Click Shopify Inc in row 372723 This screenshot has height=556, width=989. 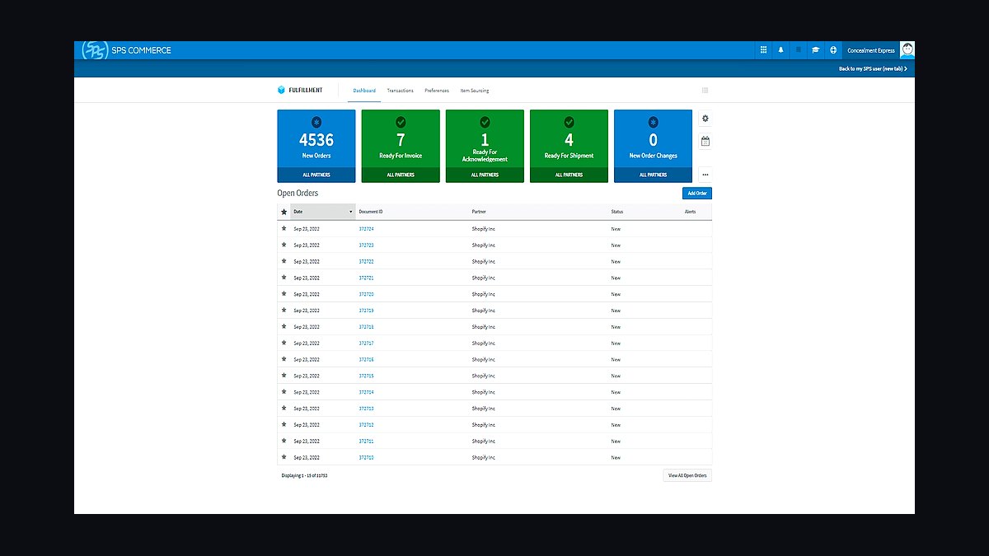[484, 245]
